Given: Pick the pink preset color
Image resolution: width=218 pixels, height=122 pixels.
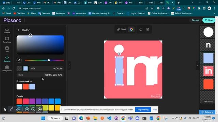Looking at the screenshot, I should click(x=26, y=101).
